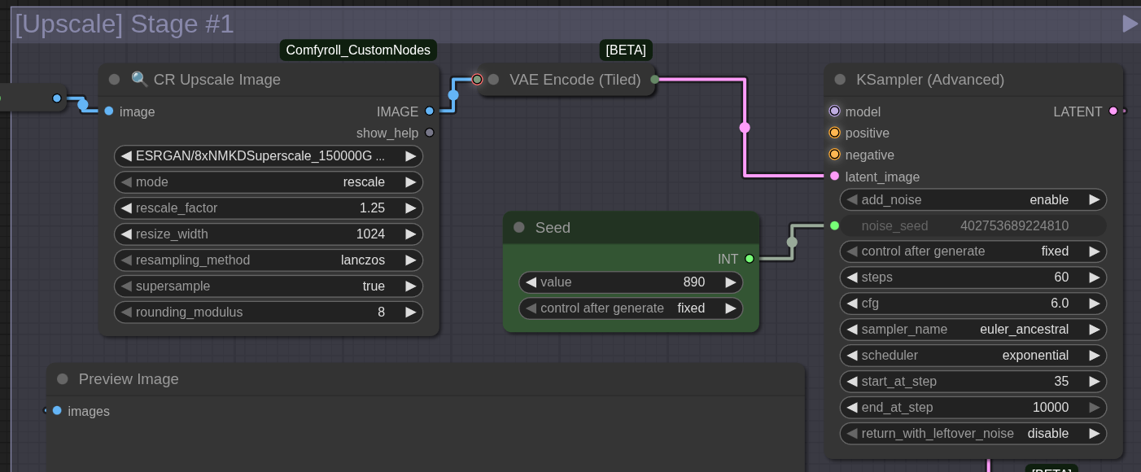
Task: Increase start_at_step with right arrow
Action: click(x=1095, y=382)
